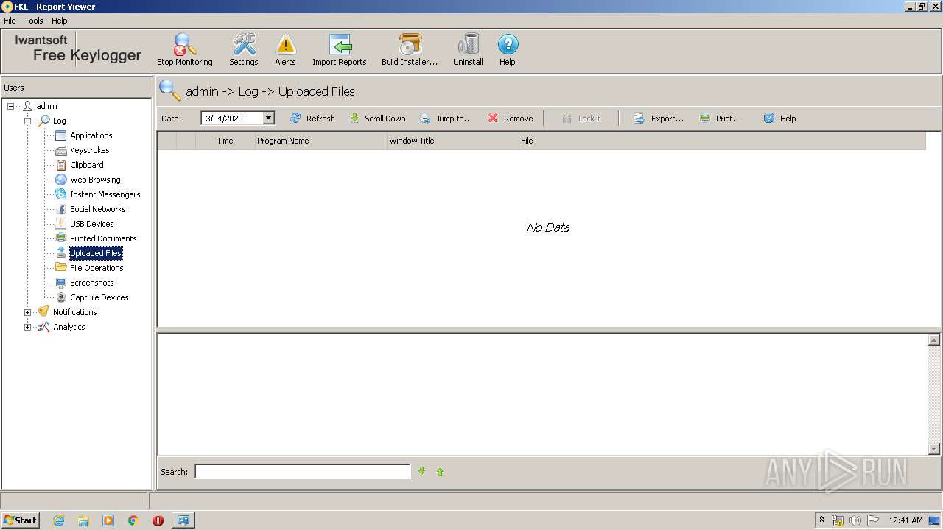Click the Stop Monitoring toolbar icon
This screenshot has height=530, width=943.
point(184,50)
